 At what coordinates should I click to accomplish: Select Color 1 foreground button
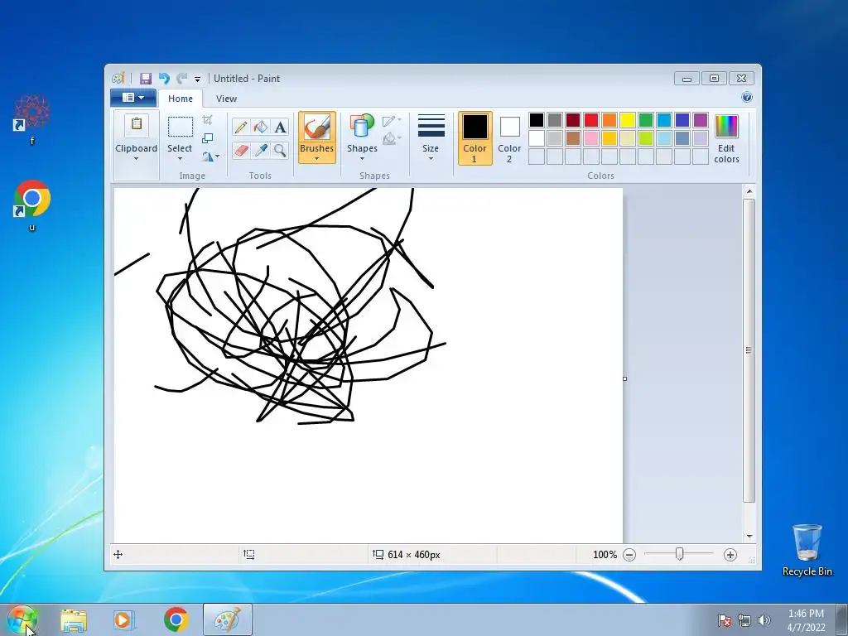click(x=475, y=138)
